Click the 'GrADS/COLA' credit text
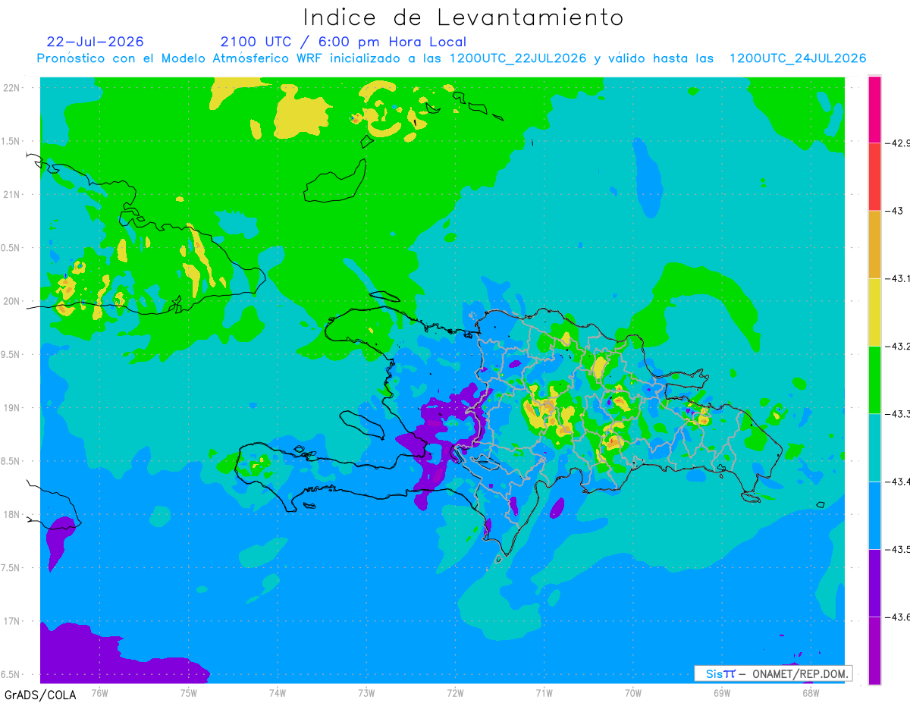 pos(39,694)
